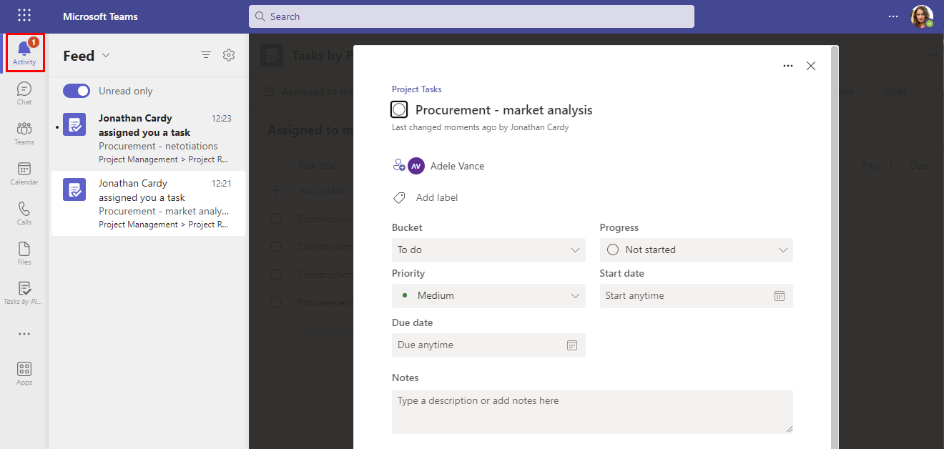
Task: Click Add label
Action: pyautogui.click(x=437, y=197)
